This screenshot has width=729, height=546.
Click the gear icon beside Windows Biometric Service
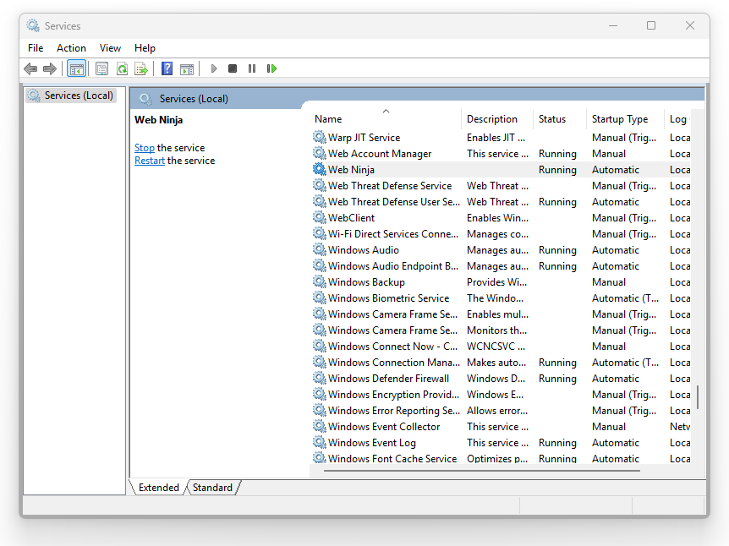coord(320,298)
